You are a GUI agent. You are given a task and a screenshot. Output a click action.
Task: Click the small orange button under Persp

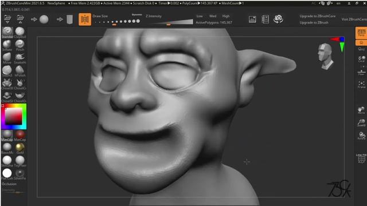361,43
